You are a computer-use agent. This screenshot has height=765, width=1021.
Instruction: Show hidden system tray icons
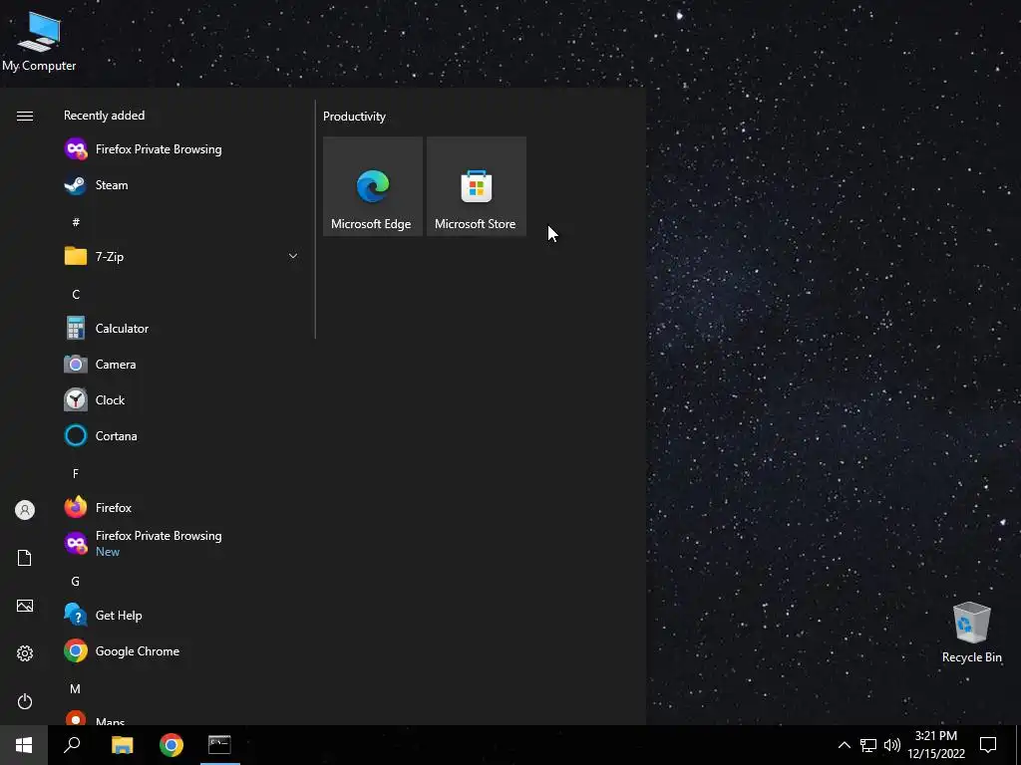844,745
